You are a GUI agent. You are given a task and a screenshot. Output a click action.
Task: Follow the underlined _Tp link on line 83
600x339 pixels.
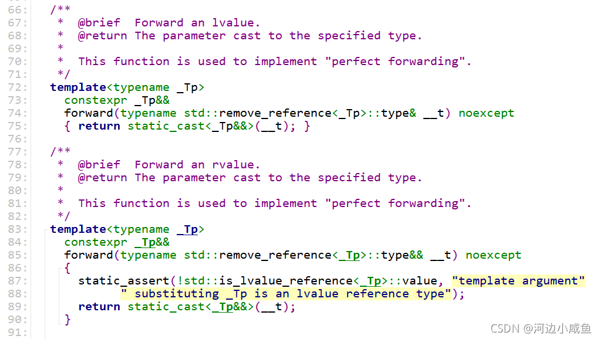(x=187, y=229)
